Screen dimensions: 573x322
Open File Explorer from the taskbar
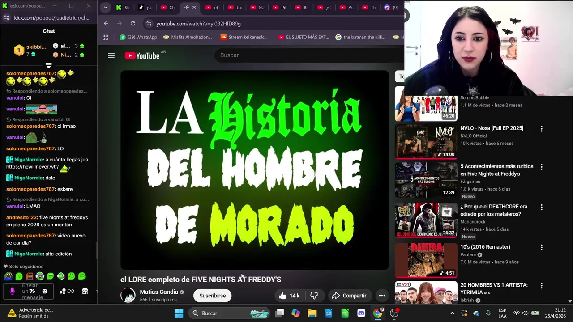pos(312,313)
